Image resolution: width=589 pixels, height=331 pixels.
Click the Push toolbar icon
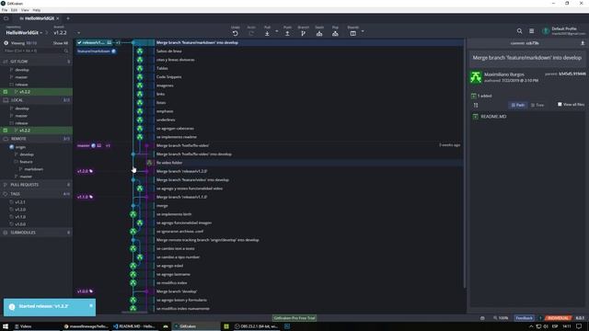click(287, 33)
